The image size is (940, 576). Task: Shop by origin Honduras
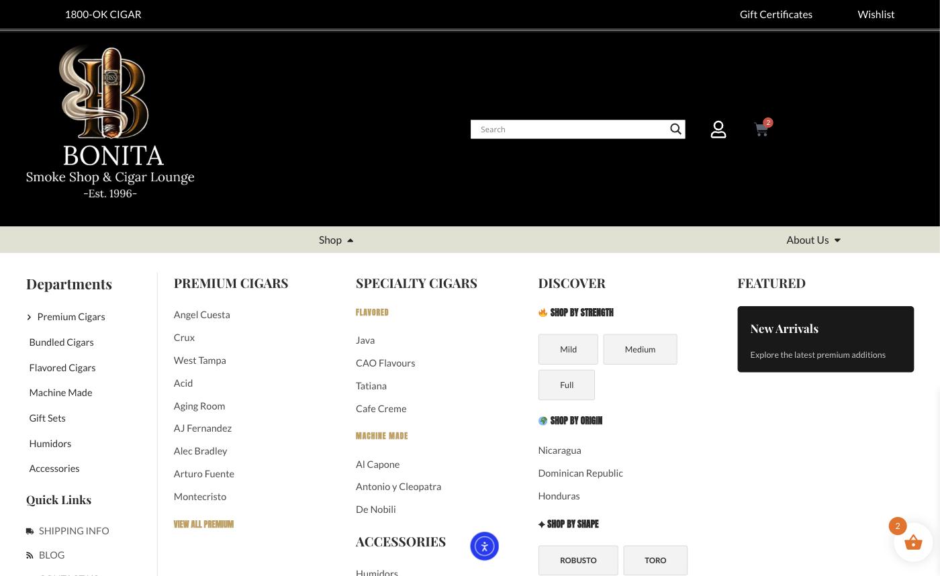559,496
